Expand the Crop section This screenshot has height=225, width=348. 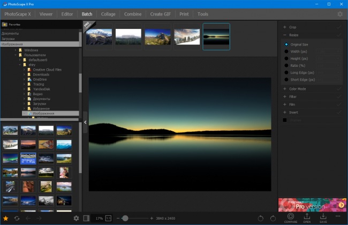[x=285, y=27]
